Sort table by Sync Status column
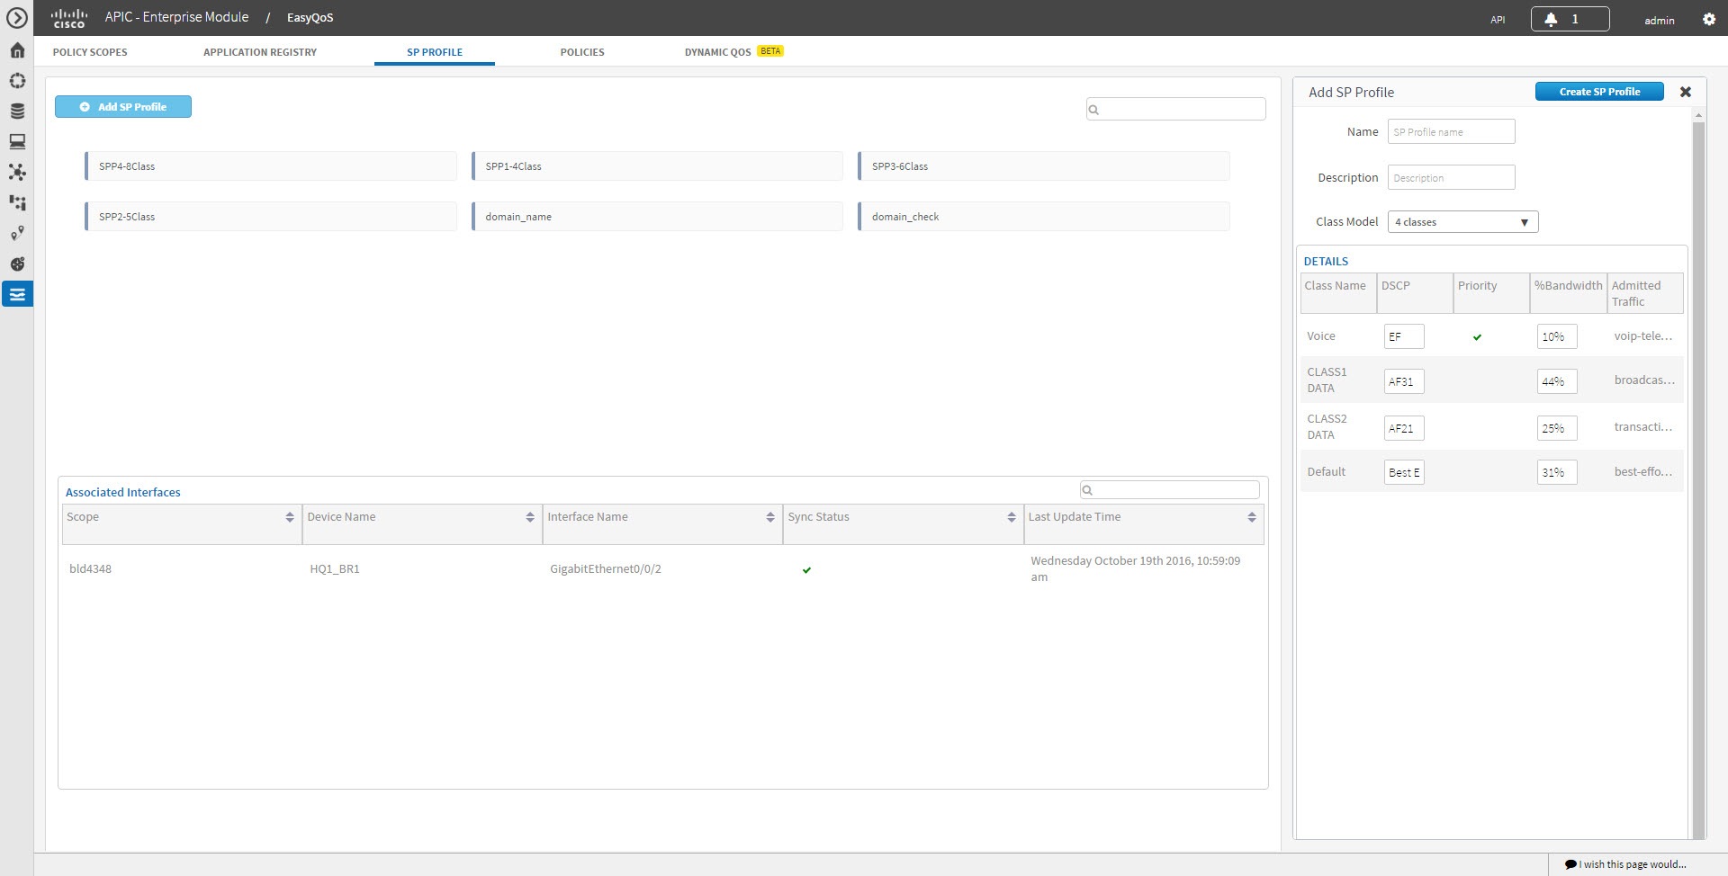This screenshot has width=1728, height=876. (1012, 517)
